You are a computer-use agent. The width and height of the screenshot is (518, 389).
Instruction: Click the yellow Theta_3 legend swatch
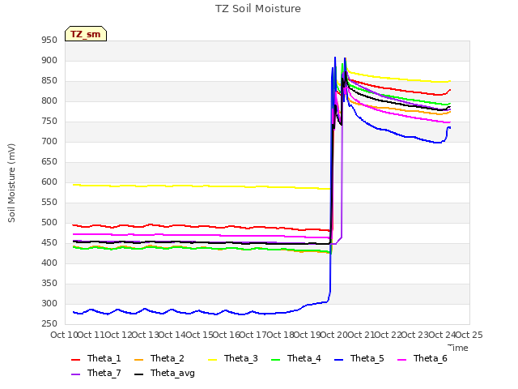click(212, 360)
